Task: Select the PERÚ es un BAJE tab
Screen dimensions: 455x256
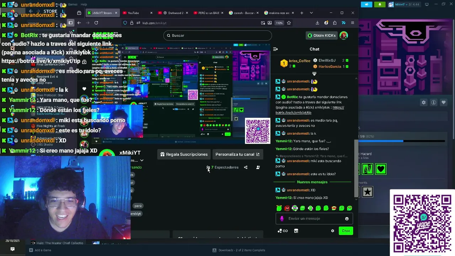Action: coord(208,13)
